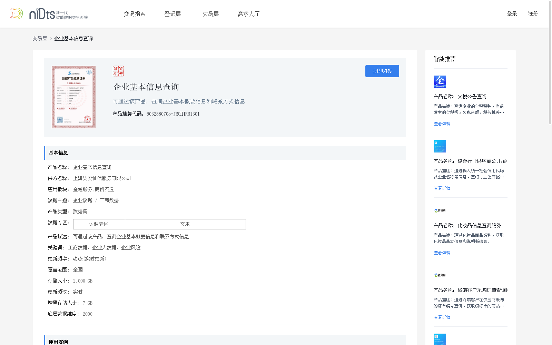Click the red 信用凭安 seal icon

[118, 71]
